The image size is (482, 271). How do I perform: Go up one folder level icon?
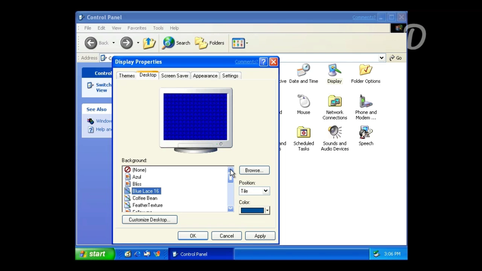click(149, 43)
